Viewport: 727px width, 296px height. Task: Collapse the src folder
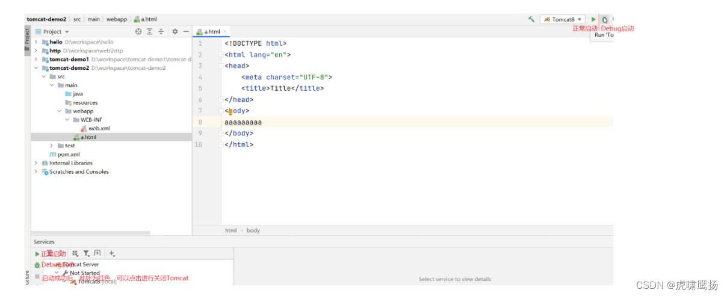(44, 76)
